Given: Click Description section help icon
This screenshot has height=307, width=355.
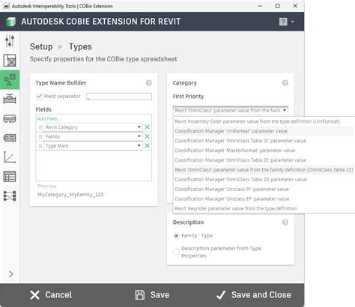Looking at the screenshot, I should click(285, 222).
